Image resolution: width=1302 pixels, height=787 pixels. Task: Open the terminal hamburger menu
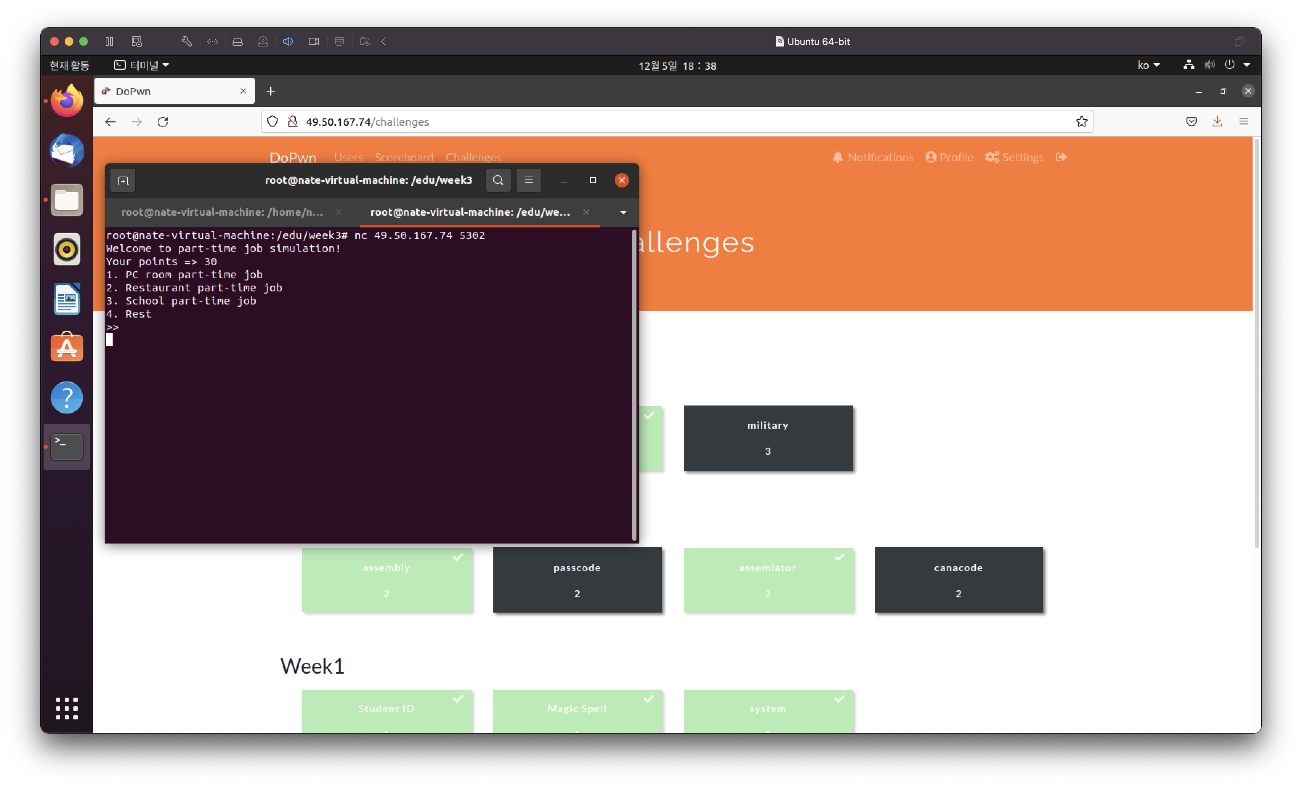click(x=529, y=180)
